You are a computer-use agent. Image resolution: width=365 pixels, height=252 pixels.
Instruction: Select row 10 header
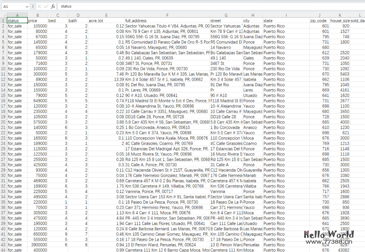pyautogui.click(x=3, y=69)
